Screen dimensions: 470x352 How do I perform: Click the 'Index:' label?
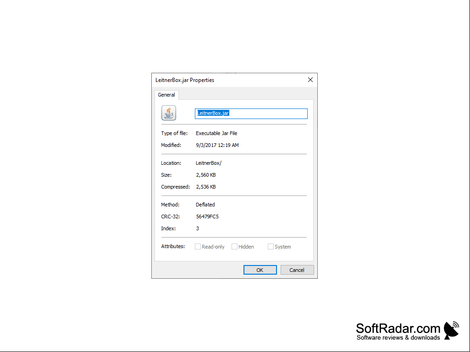[168, 229]
